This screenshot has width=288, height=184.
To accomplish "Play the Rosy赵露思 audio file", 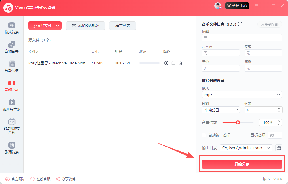I will [166, 63].
